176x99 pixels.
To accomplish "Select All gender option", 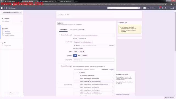I will (75, 56).
